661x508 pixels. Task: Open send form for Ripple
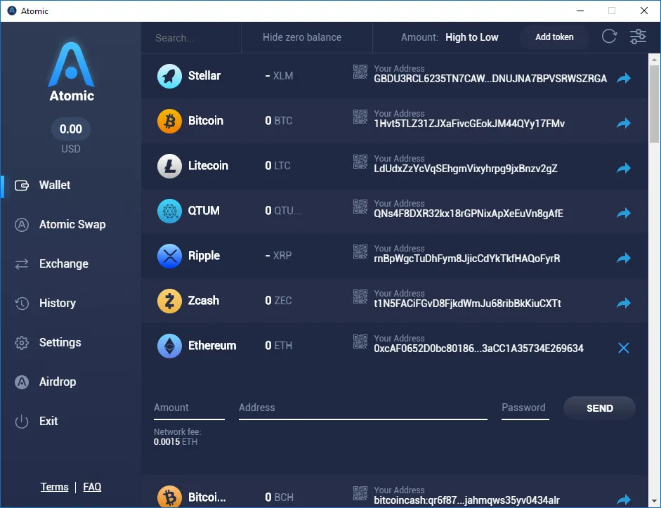624,258
